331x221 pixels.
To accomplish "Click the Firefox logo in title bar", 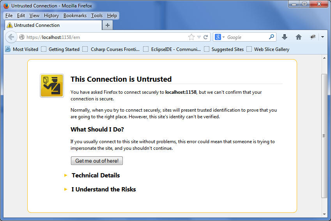I will click(6, 6).
